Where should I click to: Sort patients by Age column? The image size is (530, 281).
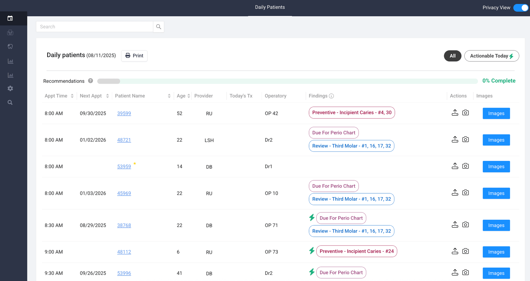(189, 96)
